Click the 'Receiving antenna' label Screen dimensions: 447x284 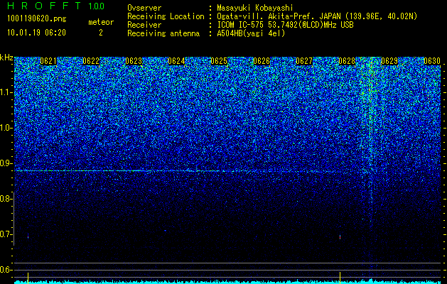(163, 33)
